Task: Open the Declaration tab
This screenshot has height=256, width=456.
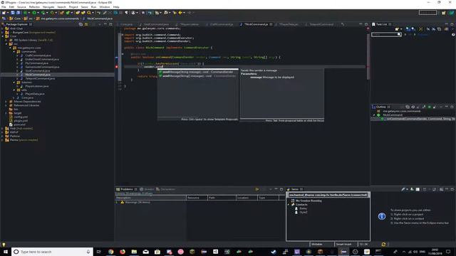Action: [x=166, y=189]
